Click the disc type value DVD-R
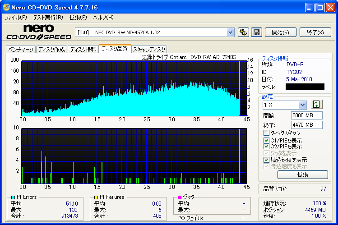The image size is (338, 225). coord(295,64)
